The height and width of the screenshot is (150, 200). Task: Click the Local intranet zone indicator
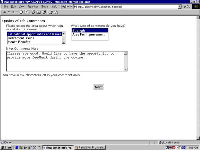[x=169, y=142]
